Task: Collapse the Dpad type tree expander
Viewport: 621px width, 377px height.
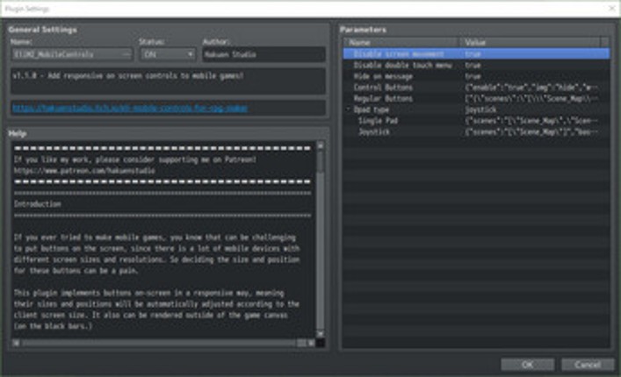Action: point(348,110)
